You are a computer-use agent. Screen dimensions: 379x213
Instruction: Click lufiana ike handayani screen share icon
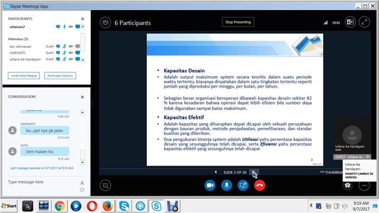point(78,59)
